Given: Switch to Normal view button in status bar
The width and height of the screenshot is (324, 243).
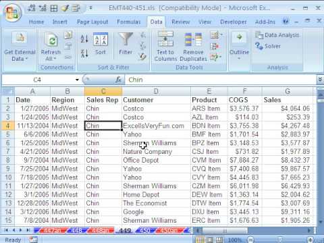Looking at the screenshot, I should tap(200, 240).
